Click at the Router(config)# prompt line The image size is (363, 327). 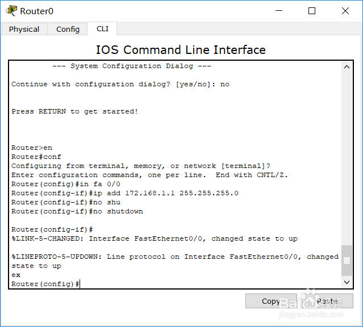coord(45,284)
